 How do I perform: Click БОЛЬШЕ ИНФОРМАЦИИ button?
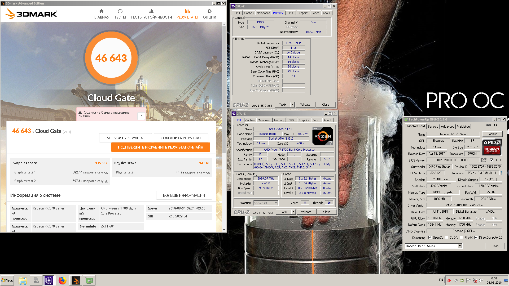pos(184,195)
